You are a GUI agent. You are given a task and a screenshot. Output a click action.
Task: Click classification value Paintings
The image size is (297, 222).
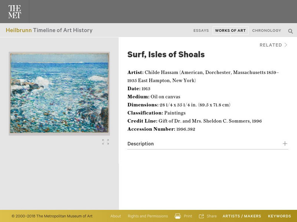(175, 113)
